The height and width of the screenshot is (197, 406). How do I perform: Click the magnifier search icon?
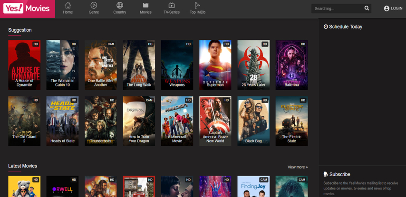tap(367, 8)
